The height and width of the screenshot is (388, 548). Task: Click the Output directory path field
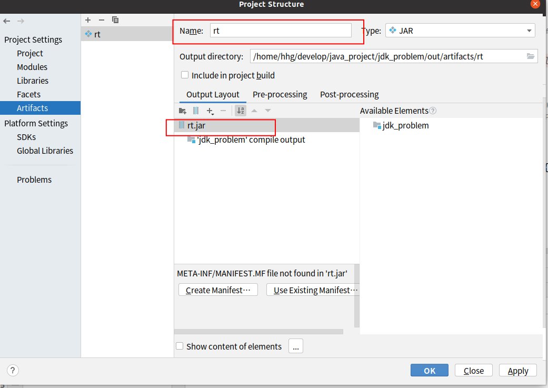[394, 56]
